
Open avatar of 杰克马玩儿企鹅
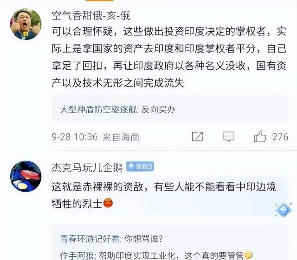point(26,176)
